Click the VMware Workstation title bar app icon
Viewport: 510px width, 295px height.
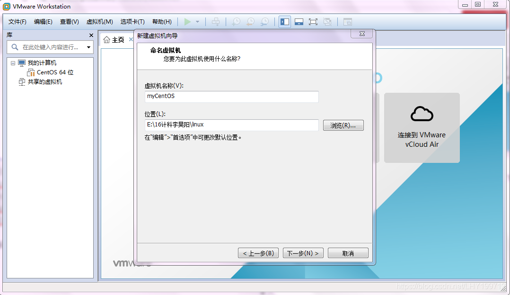[7, 6]
